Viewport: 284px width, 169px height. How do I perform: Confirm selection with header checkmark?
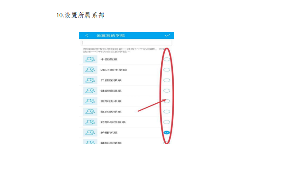pos(167,36)
